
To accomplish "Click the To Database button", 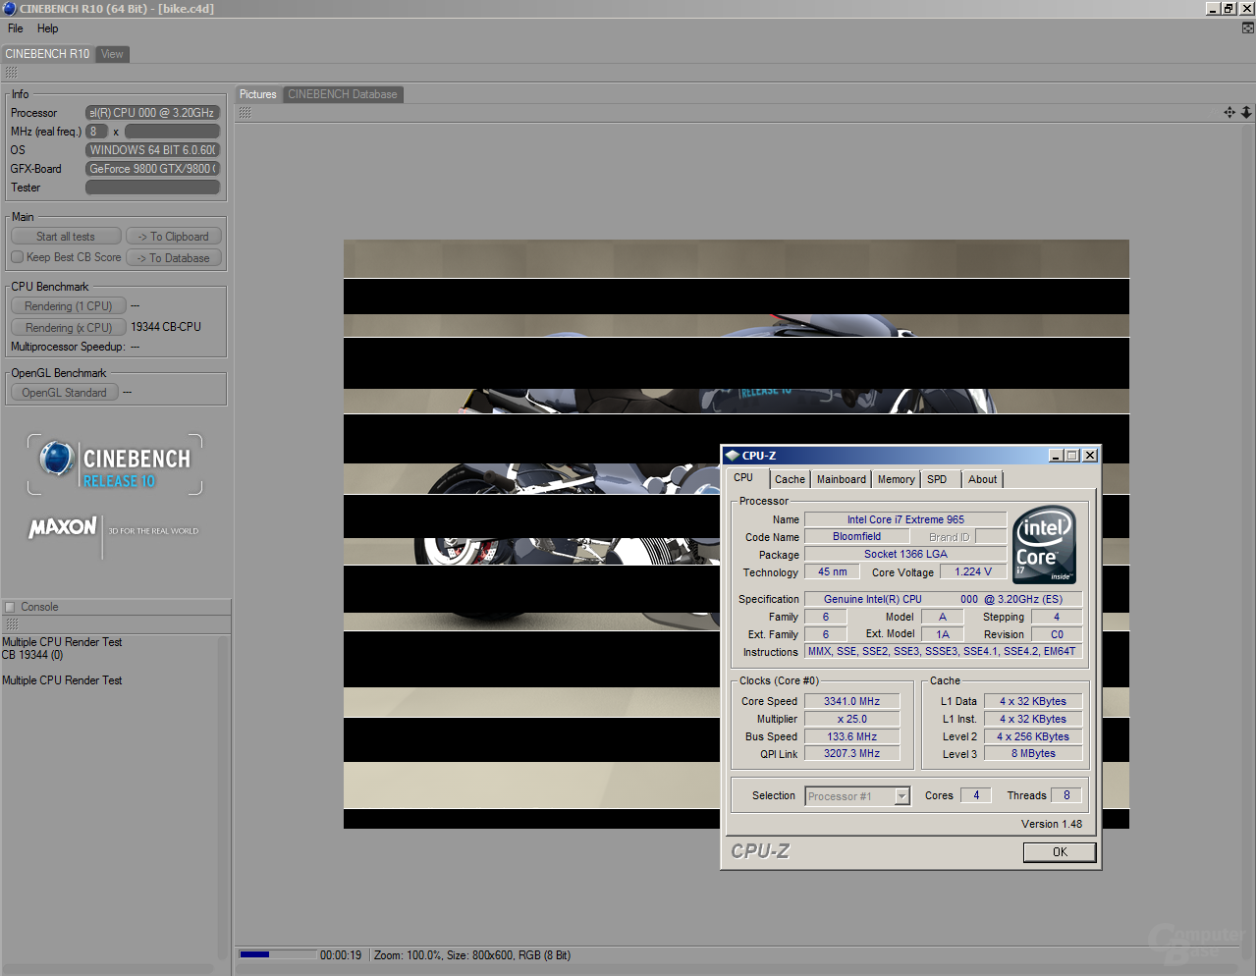I will click(x=174, y=258).
